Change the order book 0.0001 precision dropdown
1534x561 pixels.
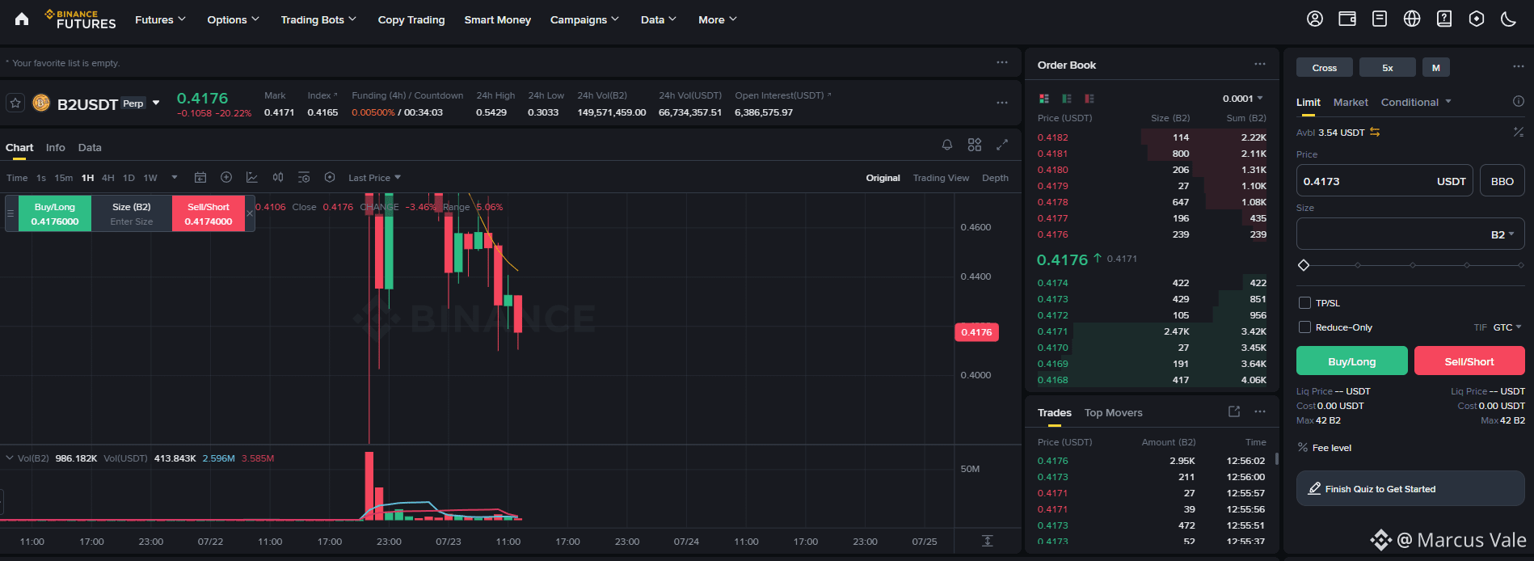point(1243,99)
